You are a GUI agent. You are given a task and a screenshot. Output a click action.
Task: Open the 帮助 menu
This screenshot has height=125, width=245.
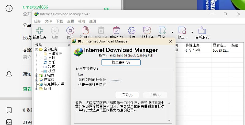pos(81,21)
